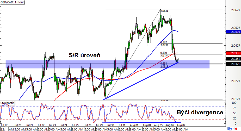The width and height of the screenshot is (241, 131).
Task: Click the Stochastic 50 scale label
Action: [235, 113]
